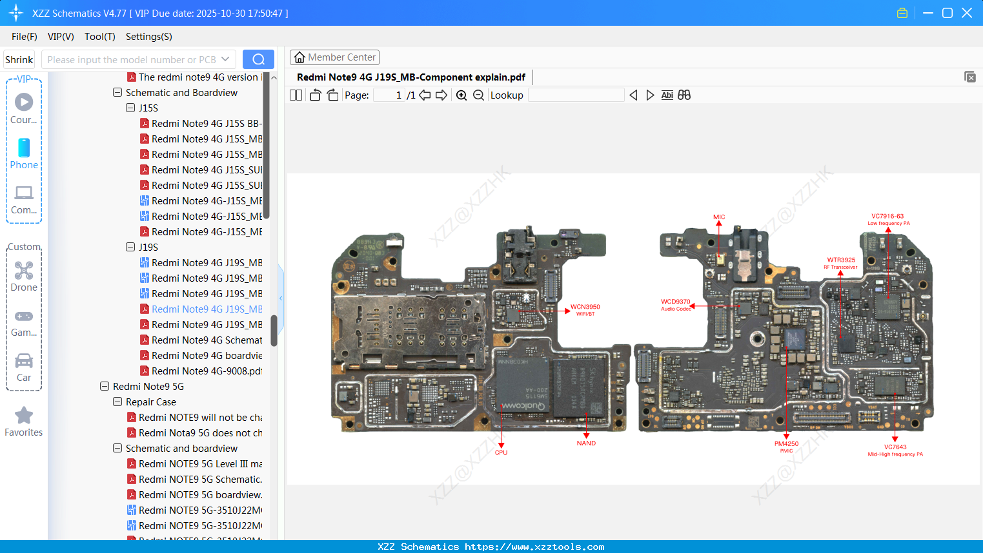
Task: Zoom out of the PDF page
Action: pos(478,95)
